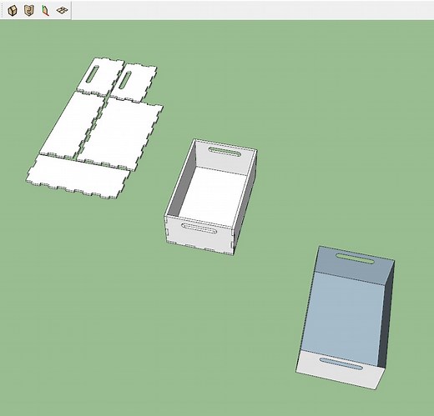Click the handle slot on the white box front panel
This screenshot has height=416, width=434.
coord(199,228)
